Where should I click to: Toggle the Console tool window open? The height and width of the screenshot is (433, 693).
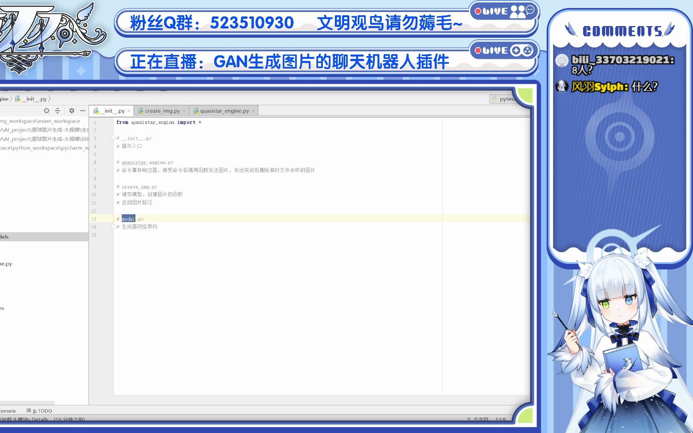click(7, 411)
